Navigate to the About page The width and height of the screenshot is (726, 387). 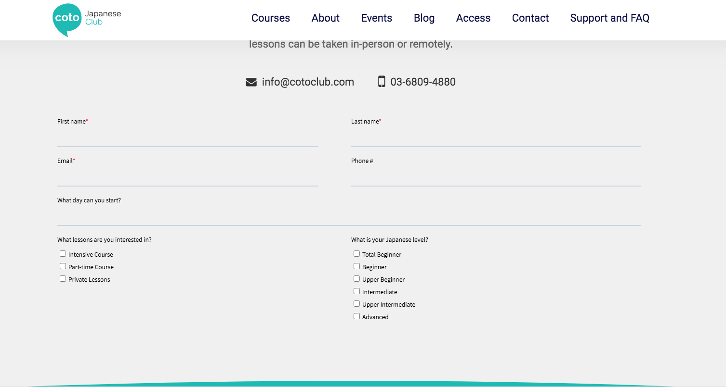tap(325, 18)
